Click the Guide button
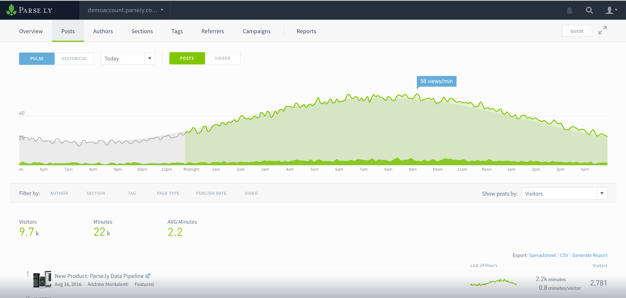This screenshot has height=298, width=626. pyautogui.click(x=577, y=31)
